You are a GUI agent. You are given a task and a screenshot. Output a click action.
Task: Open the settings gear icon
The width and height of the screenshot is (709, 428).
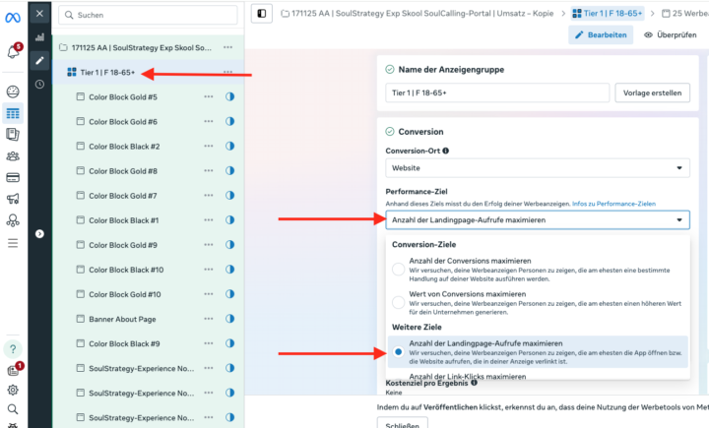pos(13,390)
